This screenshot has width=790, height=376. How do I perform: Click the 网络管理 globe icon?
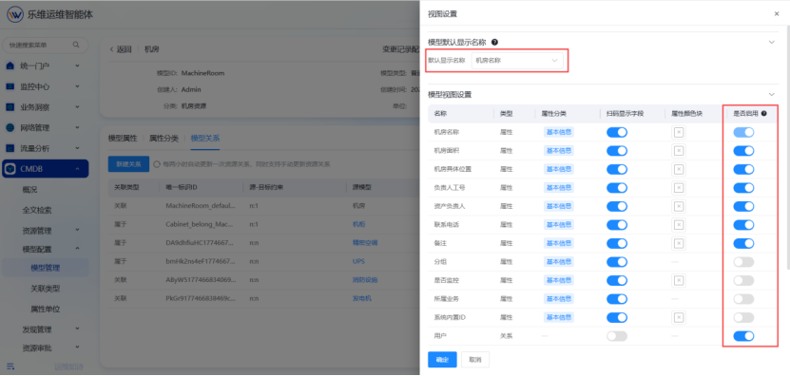pyautogui.click(x=10, y=128)
